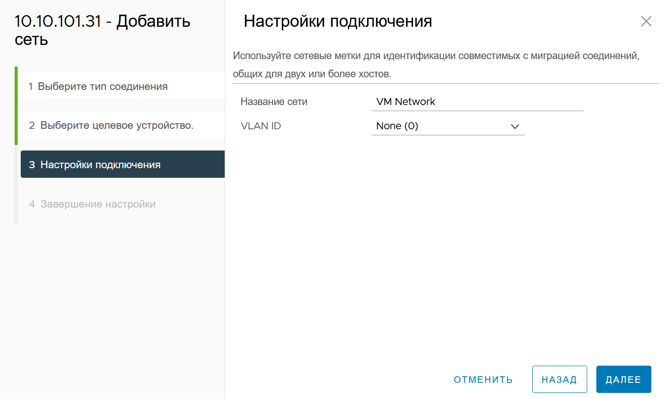Click the description text about сетевые метки

click(x=436, y=65)
